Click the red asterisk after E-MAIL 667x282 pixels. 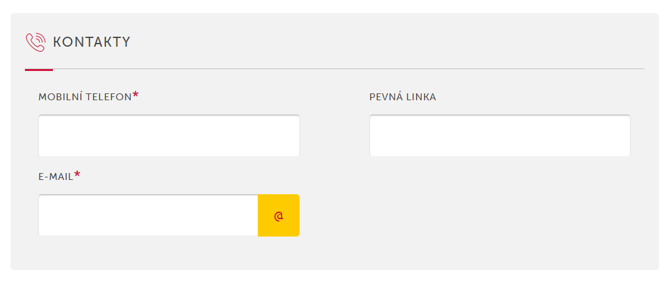point(77,174)
